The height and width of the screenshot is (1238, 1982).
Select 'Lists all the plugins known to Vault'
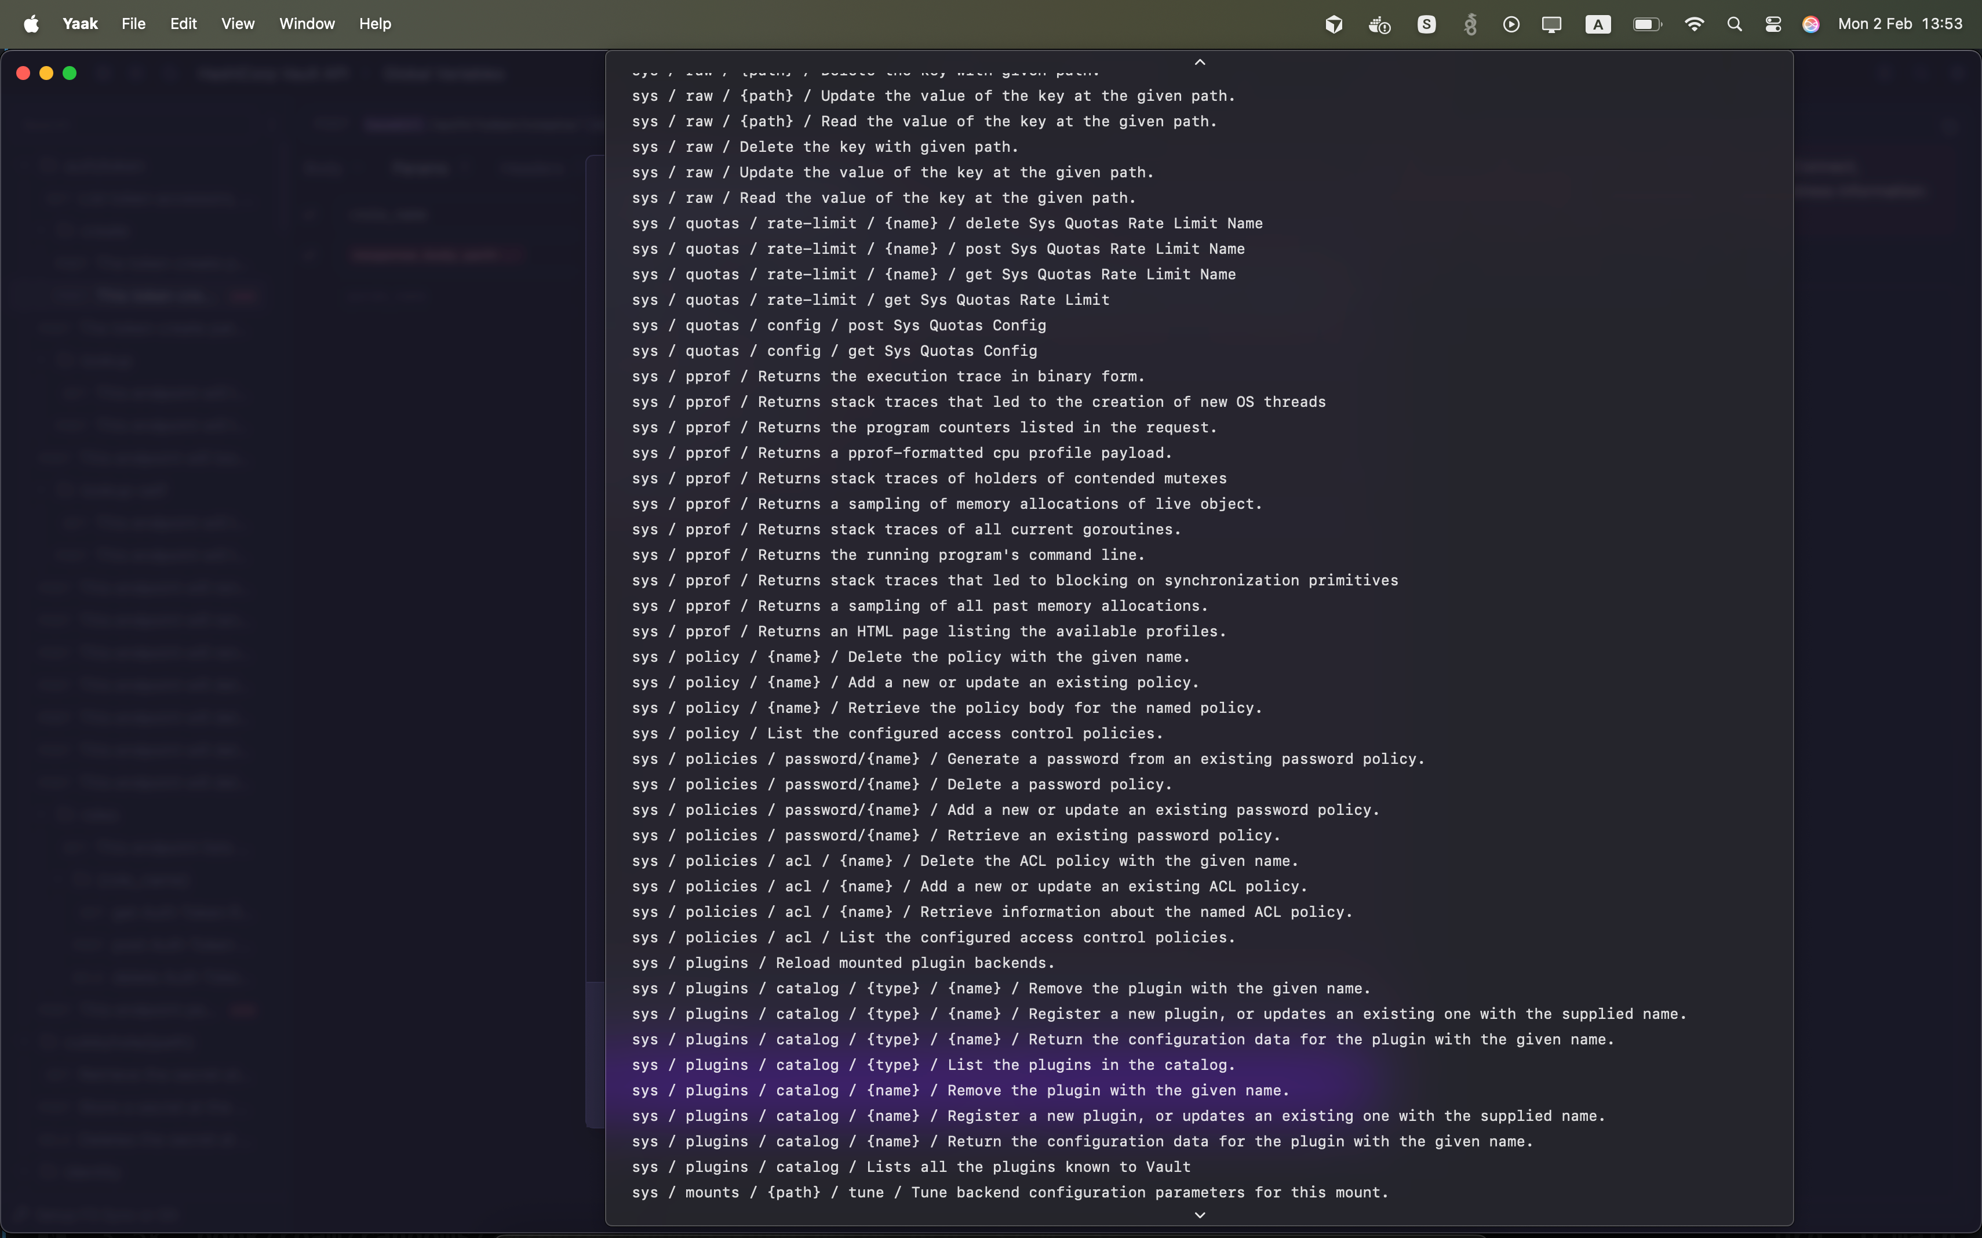pyautogui.click(x=910, y=1167)
